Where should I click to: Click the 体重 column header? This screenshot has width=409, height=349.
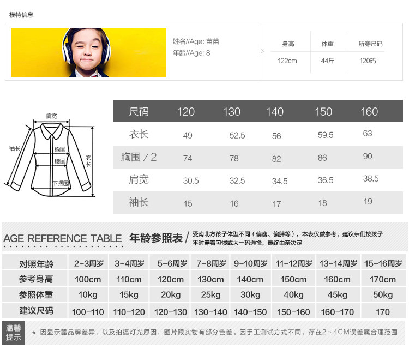point(328,44)
